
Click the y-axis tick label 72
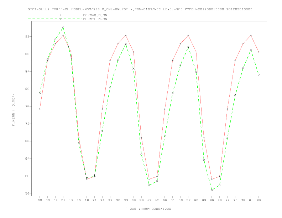point(27,124)
